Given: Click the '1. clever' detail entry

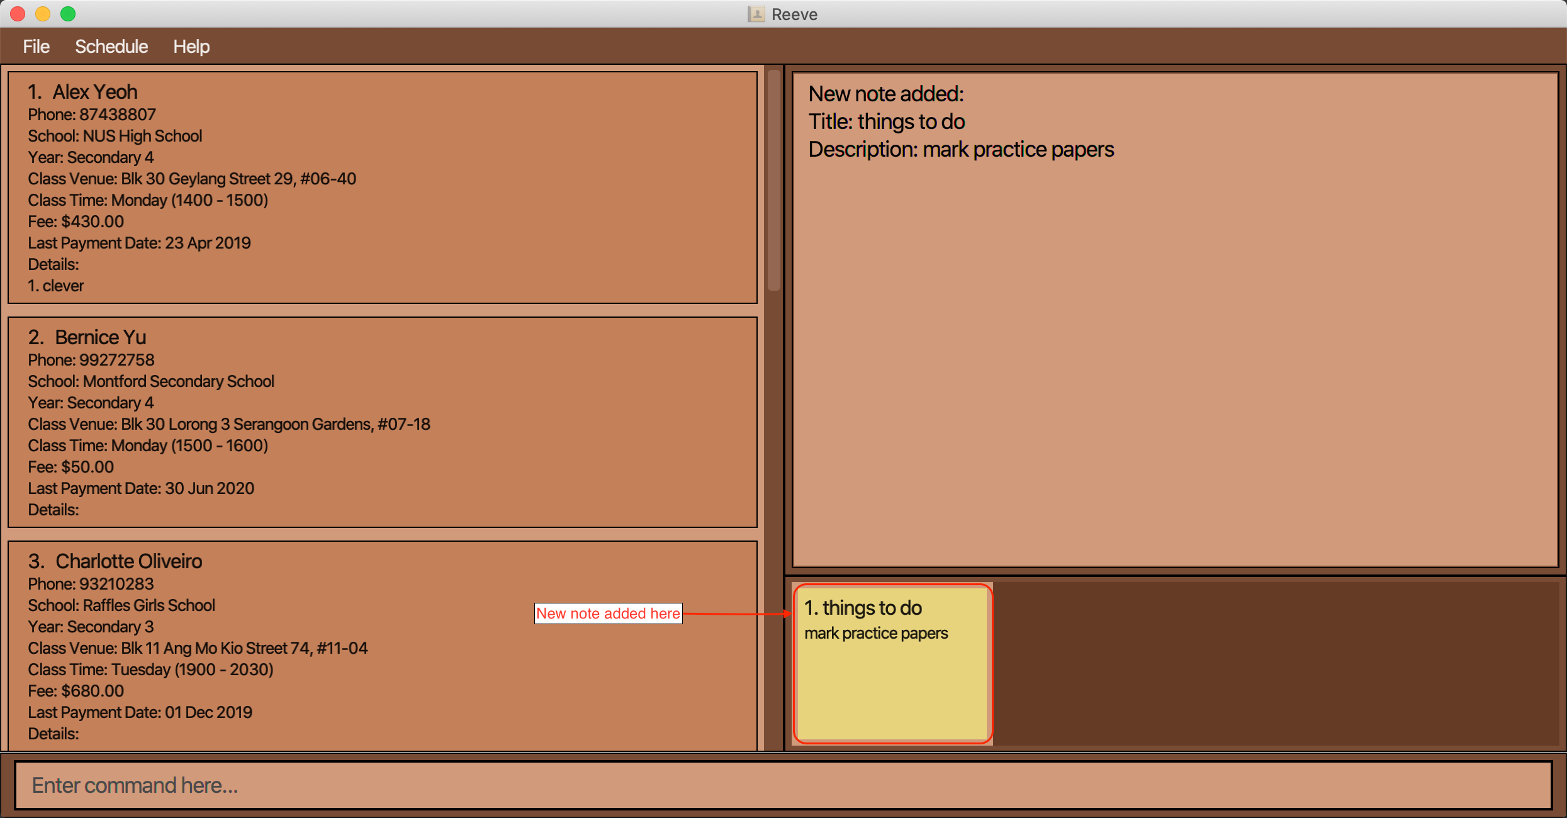Looking at the screenshot, I should [x=56, y=286].
